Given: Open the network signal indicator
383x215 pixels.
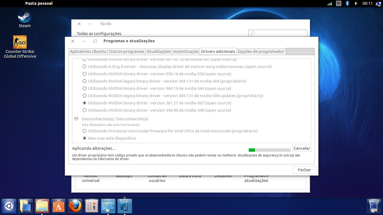Looking at the screenshot, I should 330,3.
